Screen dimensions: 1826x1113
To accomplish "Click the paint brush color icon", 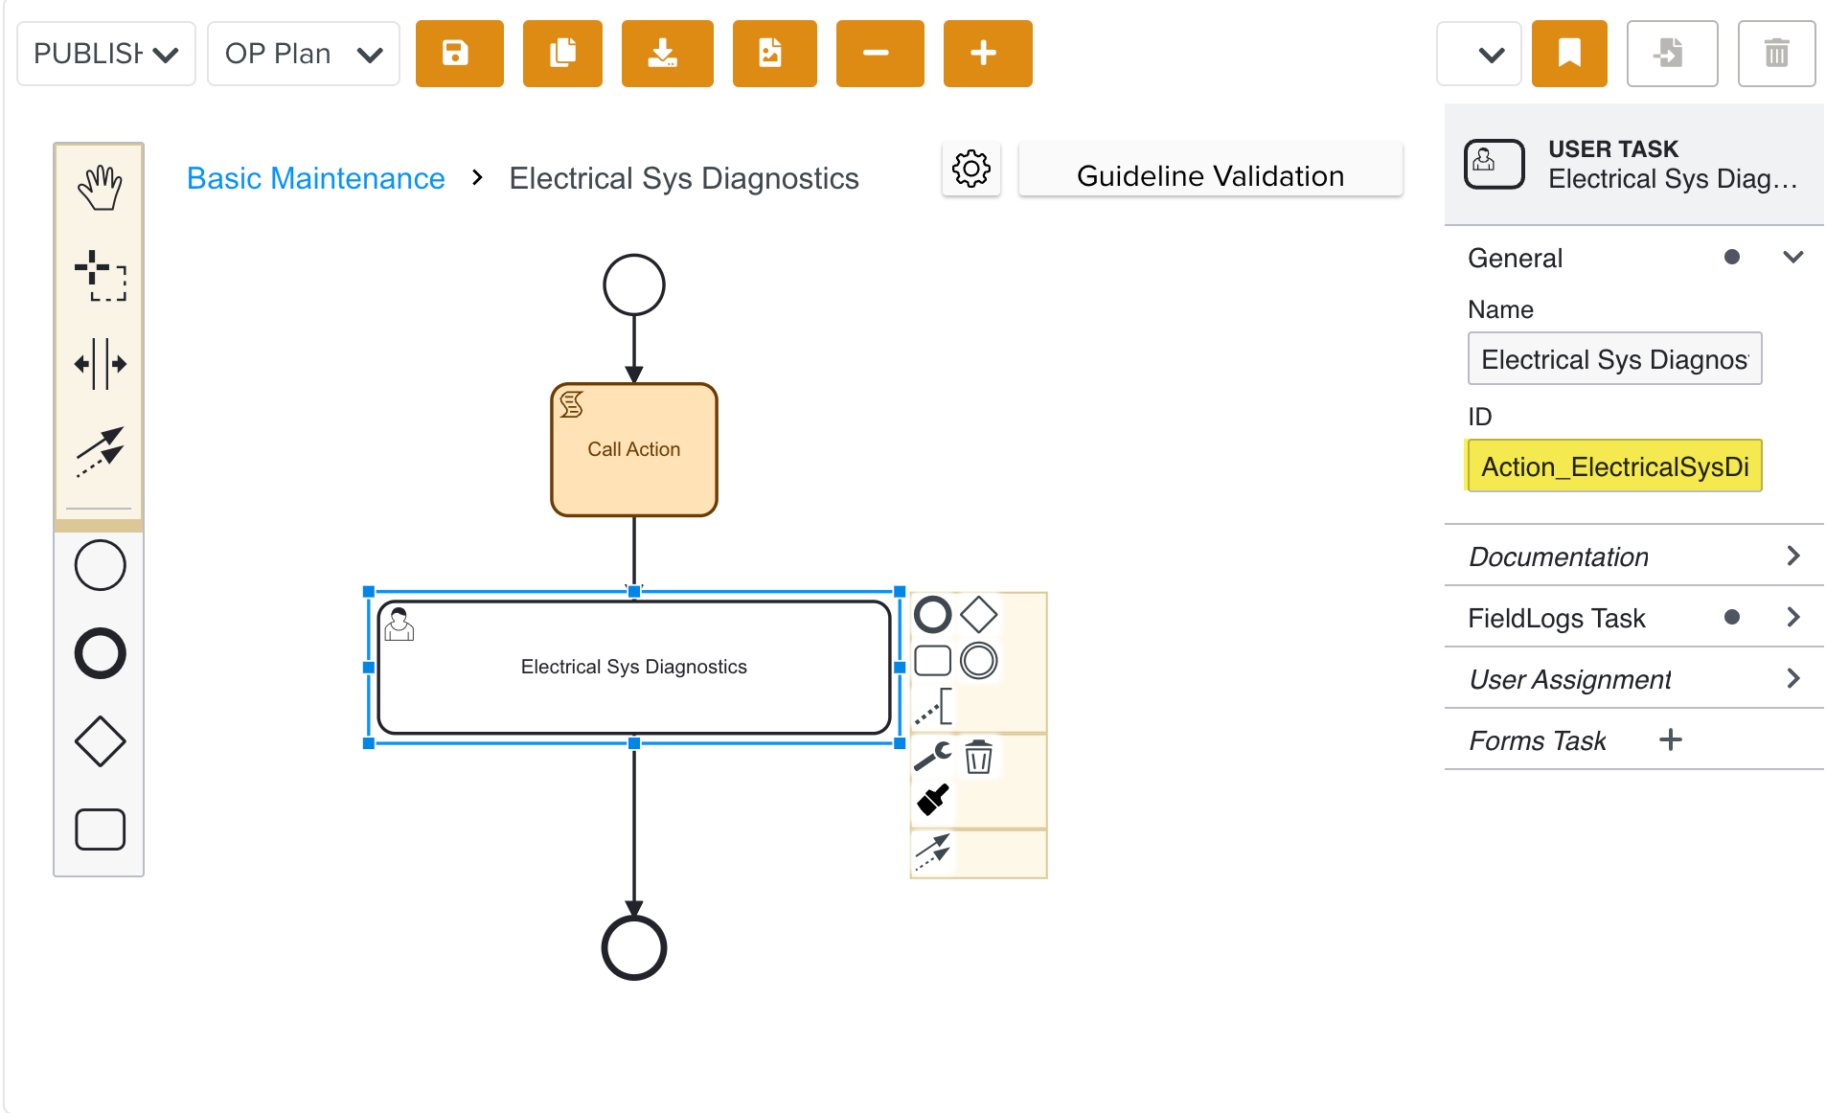I will tap(932, 800).
